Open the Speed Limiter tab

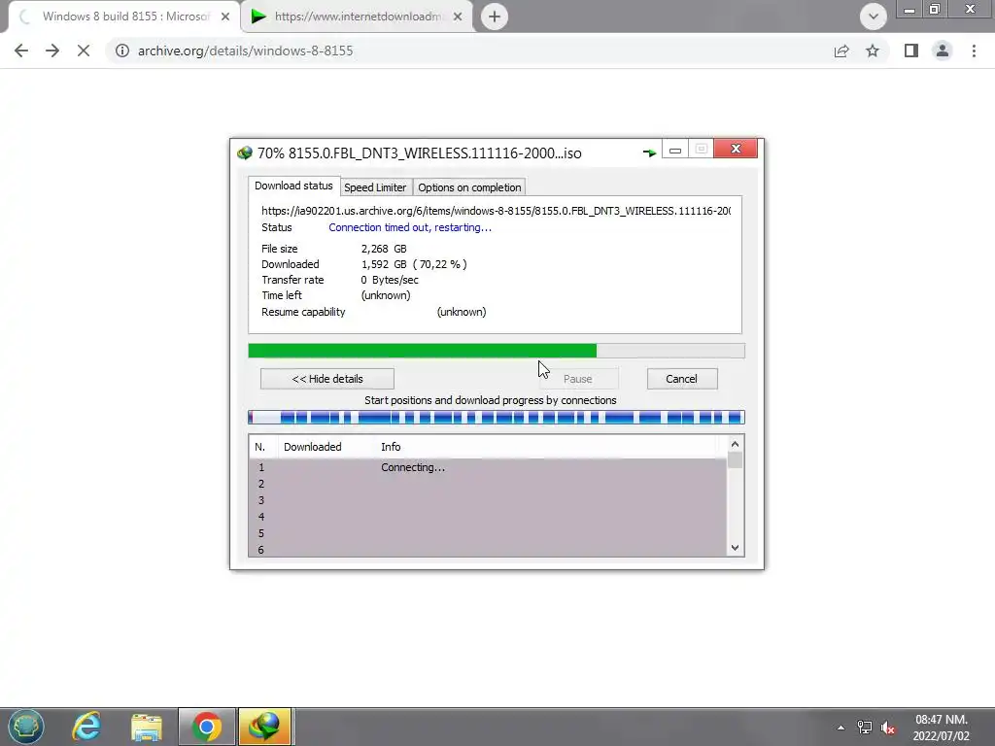(x=375, y=187)
